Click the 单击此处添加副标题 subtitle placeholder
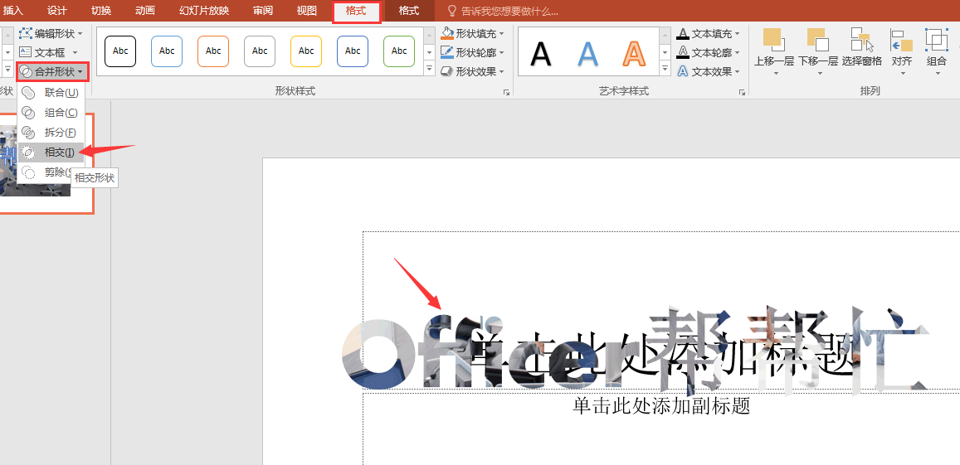 661,405
